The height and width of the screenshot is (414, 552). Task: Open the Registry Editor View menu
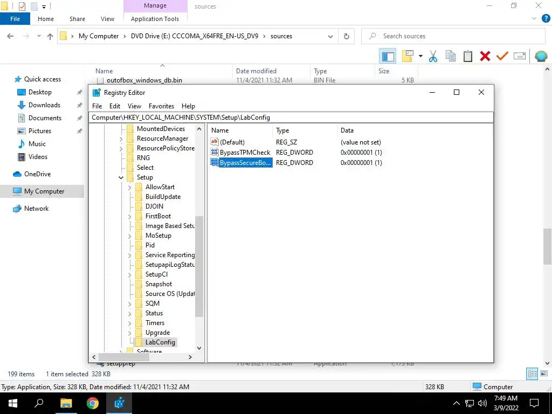pos(134,106)
